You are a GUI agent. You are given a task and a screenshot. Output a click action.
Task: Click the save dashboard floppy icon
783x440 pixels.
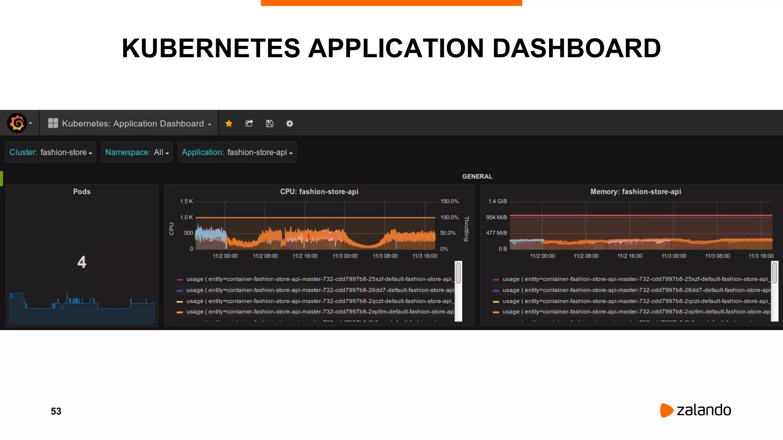(270, 123)
